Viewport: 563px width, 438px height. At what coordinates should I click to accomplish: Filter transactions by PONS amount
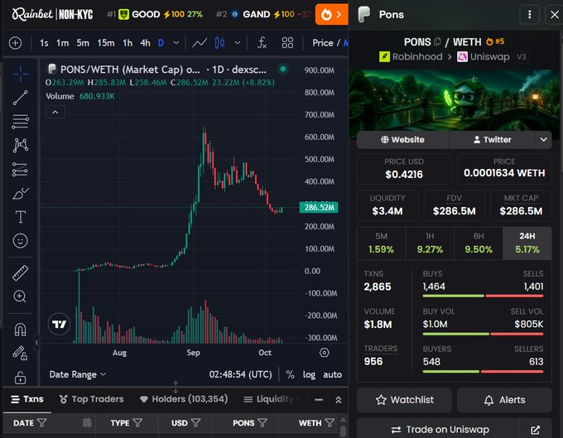(x=262, y=423)
